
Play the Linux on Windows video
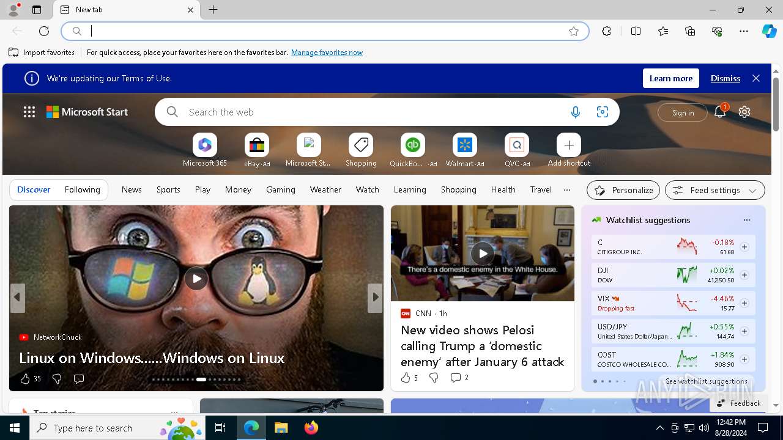pyautogui.click(x=196, y=279)
